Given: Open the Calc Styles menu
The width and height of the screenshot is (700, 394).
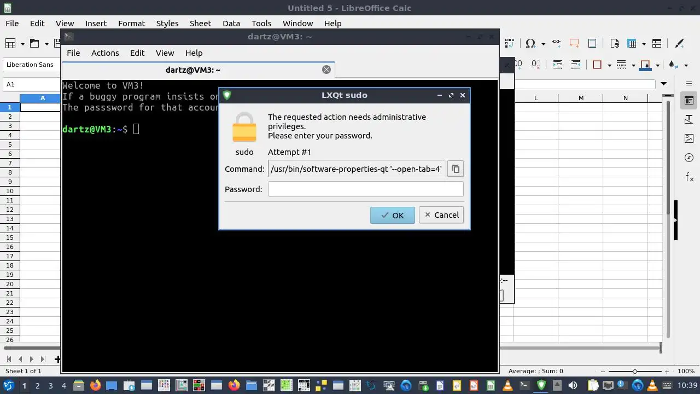Looking at the screenshot, I should click(x=167, y=24).
